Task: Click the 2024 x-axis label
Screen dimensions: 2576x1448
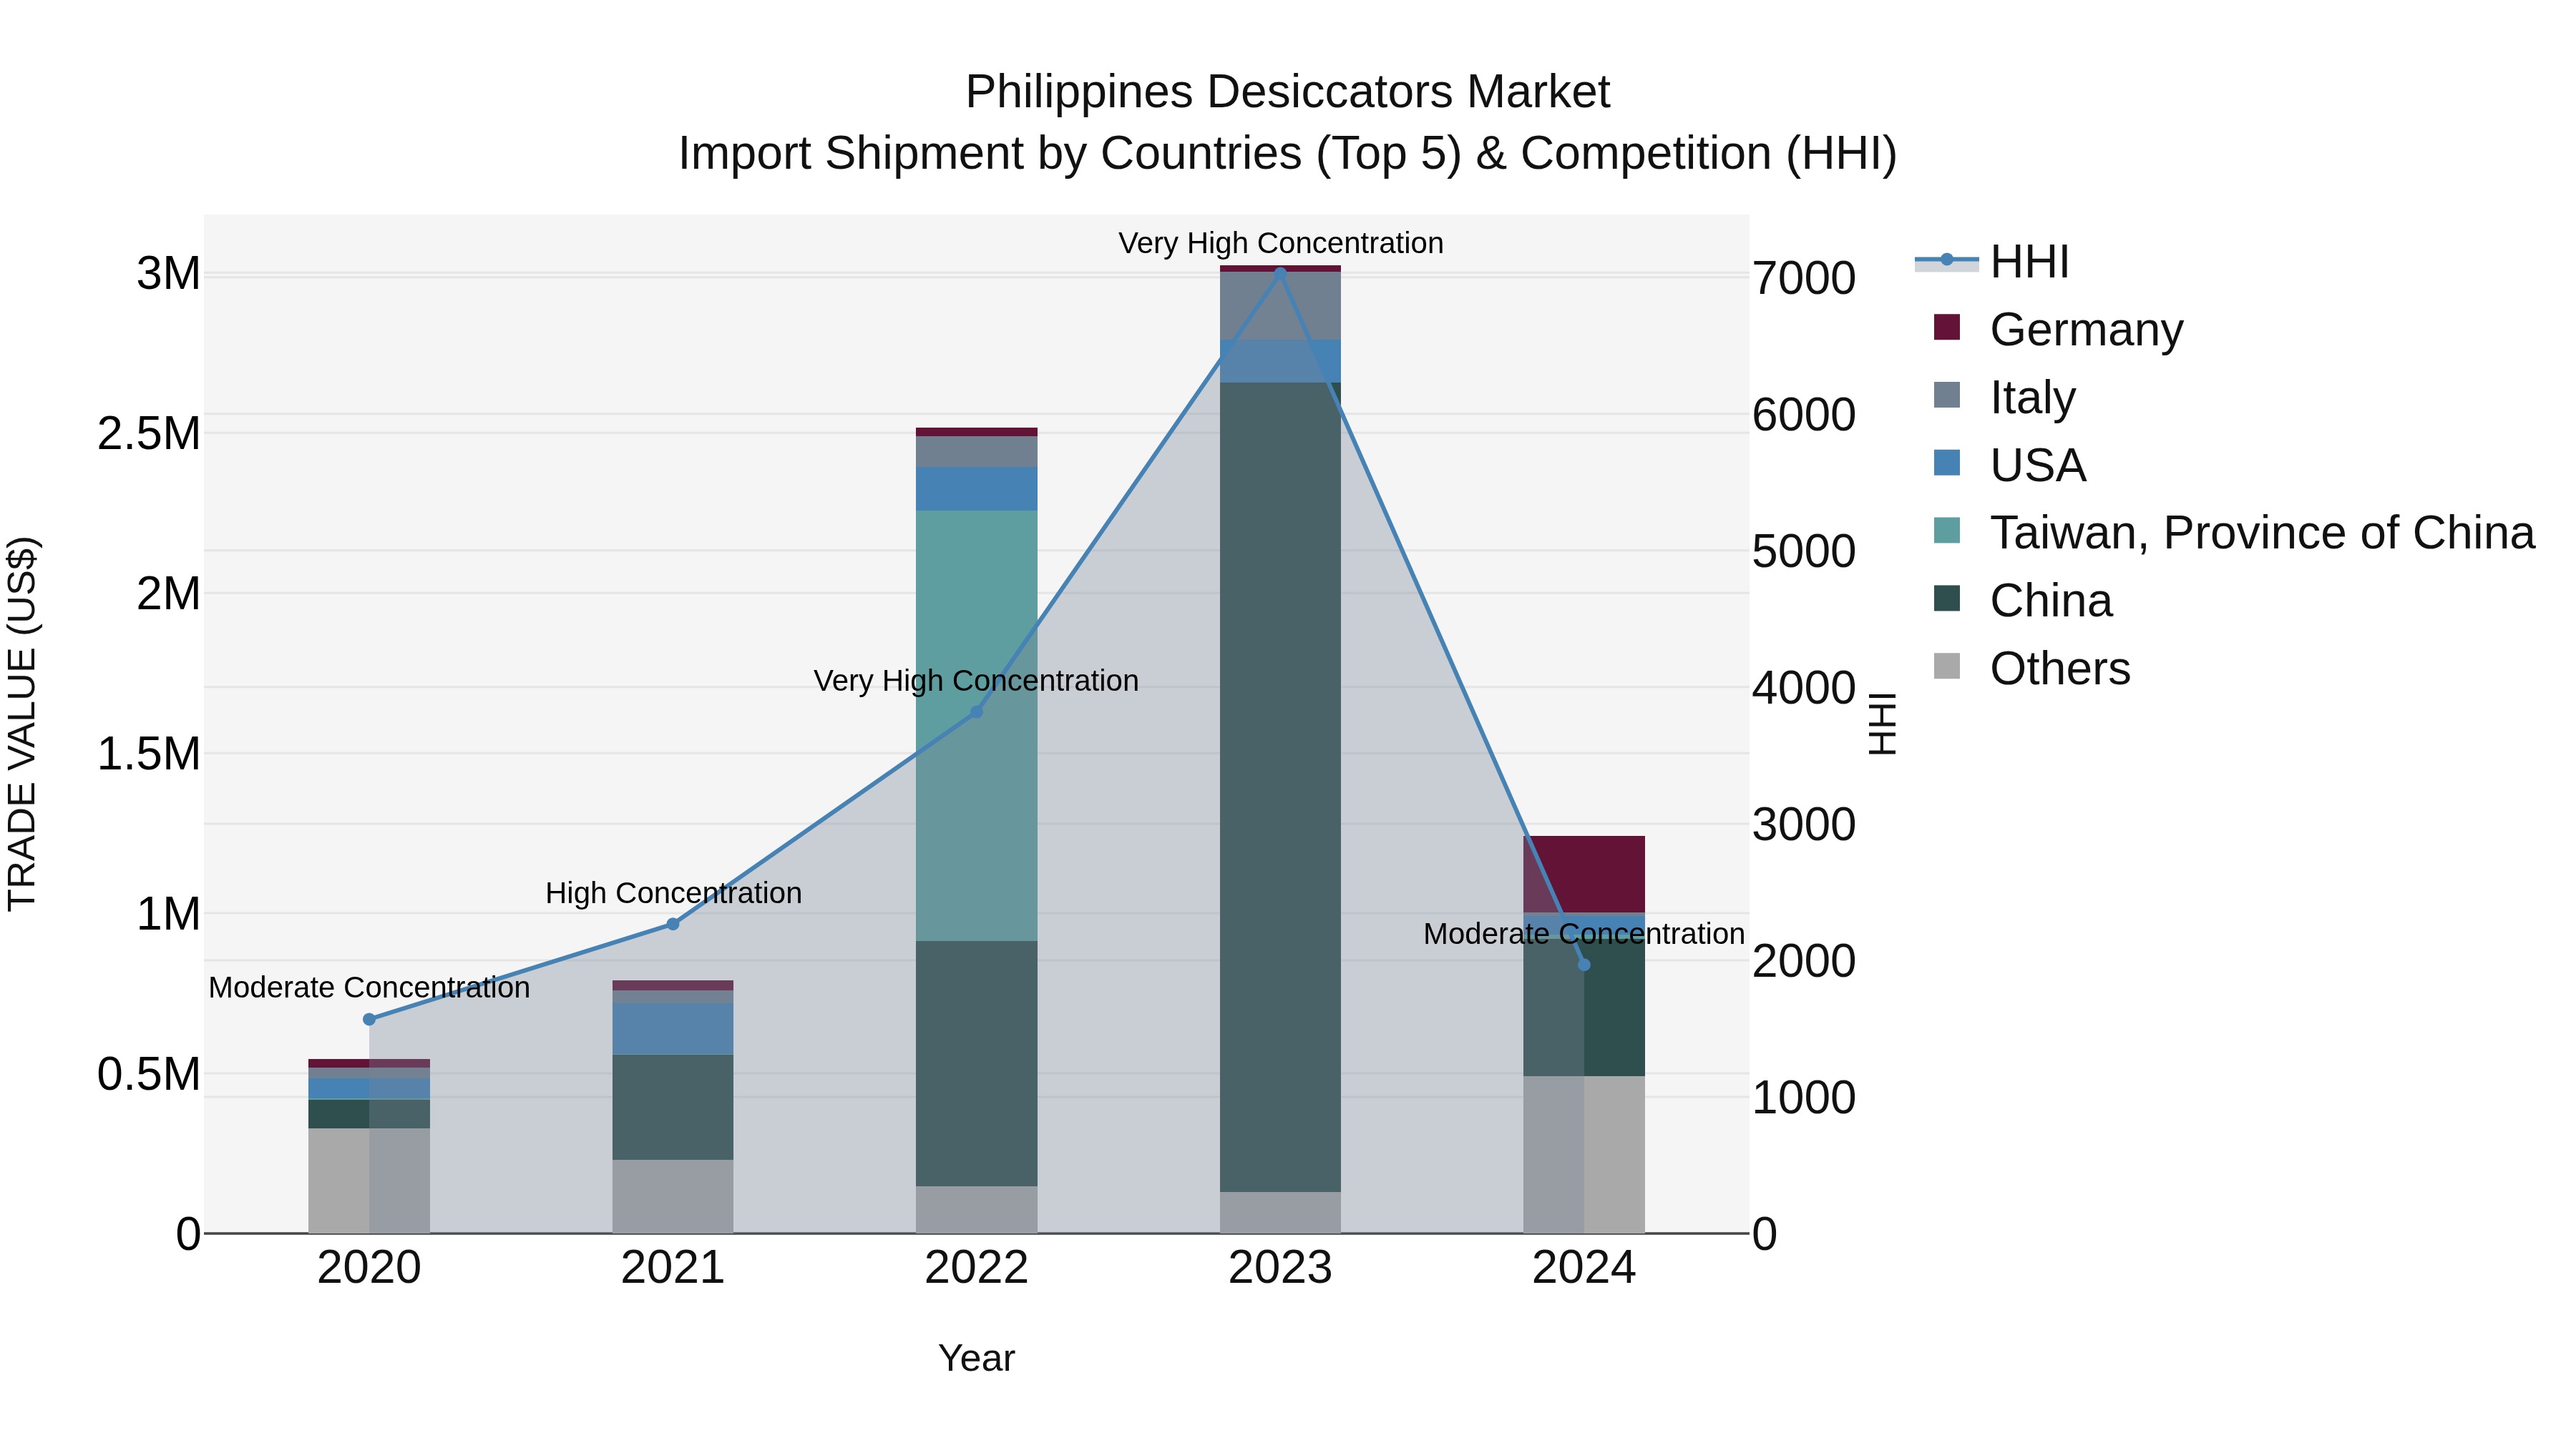Action: (x=1584, y=1268)
